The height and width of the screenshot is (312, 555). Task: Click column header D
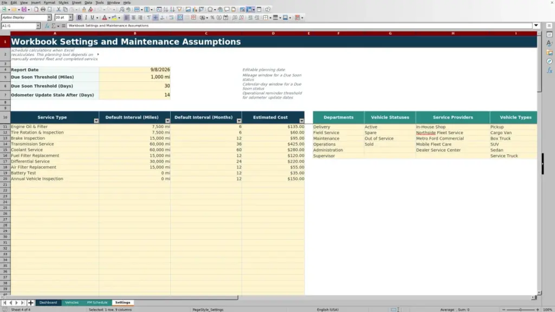click(x=273, y=33)
